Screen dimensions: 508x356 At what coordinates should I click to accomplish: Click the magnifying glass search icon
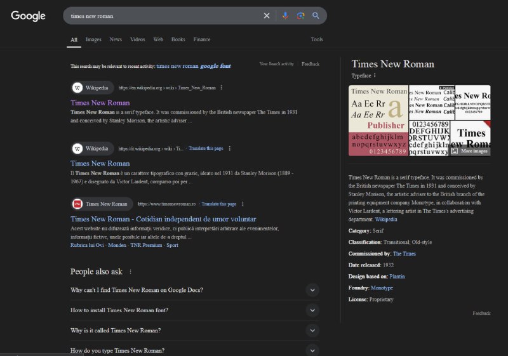coord(316,15)
